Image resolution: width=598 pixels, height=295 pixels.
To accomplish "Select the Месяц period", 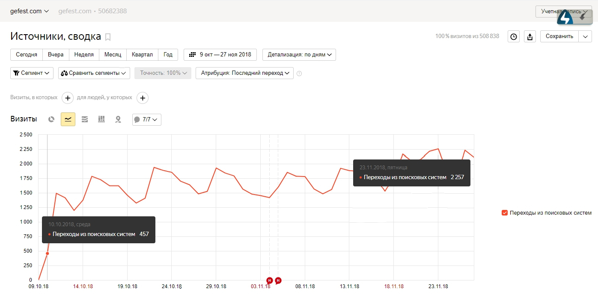I will coord(113,55).
